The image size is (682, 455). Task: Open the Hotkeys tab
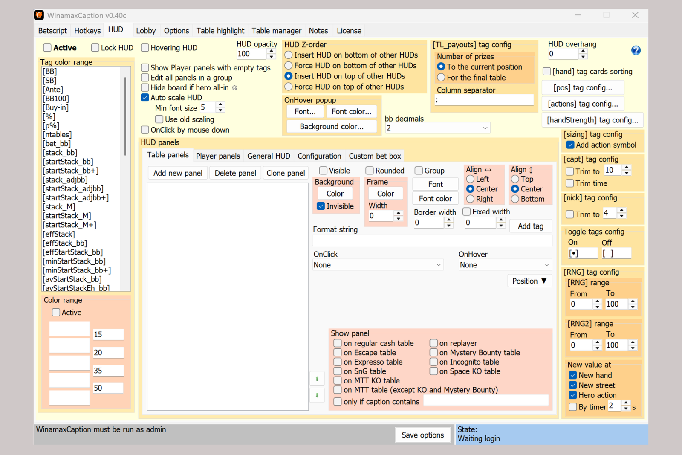point(87,31)
